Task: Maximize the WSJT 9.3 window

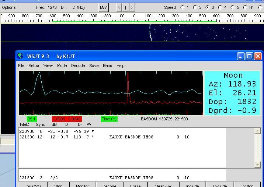Action: pos(249,56)
